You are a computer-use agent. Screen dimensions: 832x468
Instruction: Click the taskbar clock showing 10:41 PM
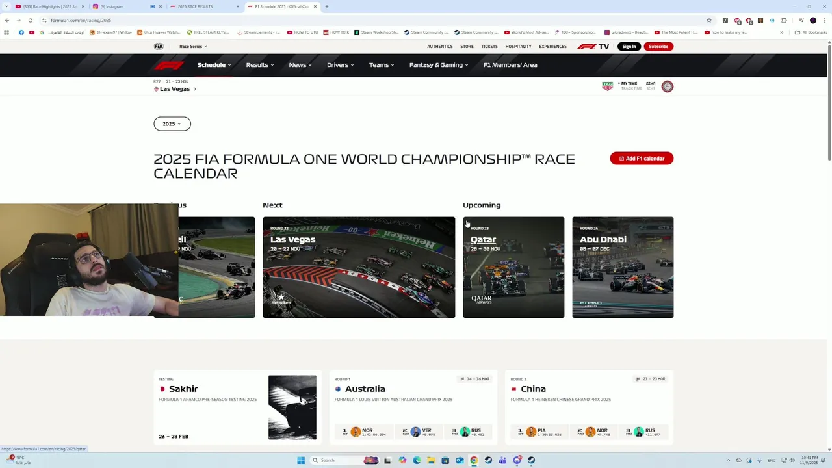(x=809, y=460)
